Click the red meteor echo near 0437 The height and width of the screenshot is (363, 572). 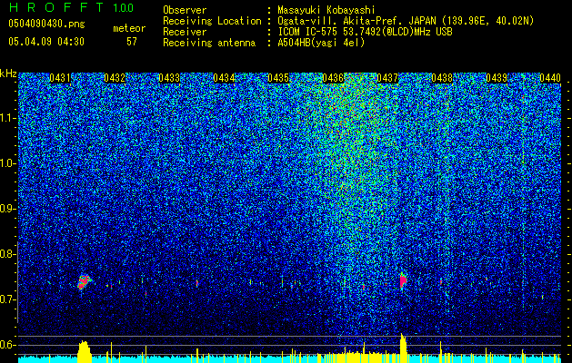[x=403, y=280]
